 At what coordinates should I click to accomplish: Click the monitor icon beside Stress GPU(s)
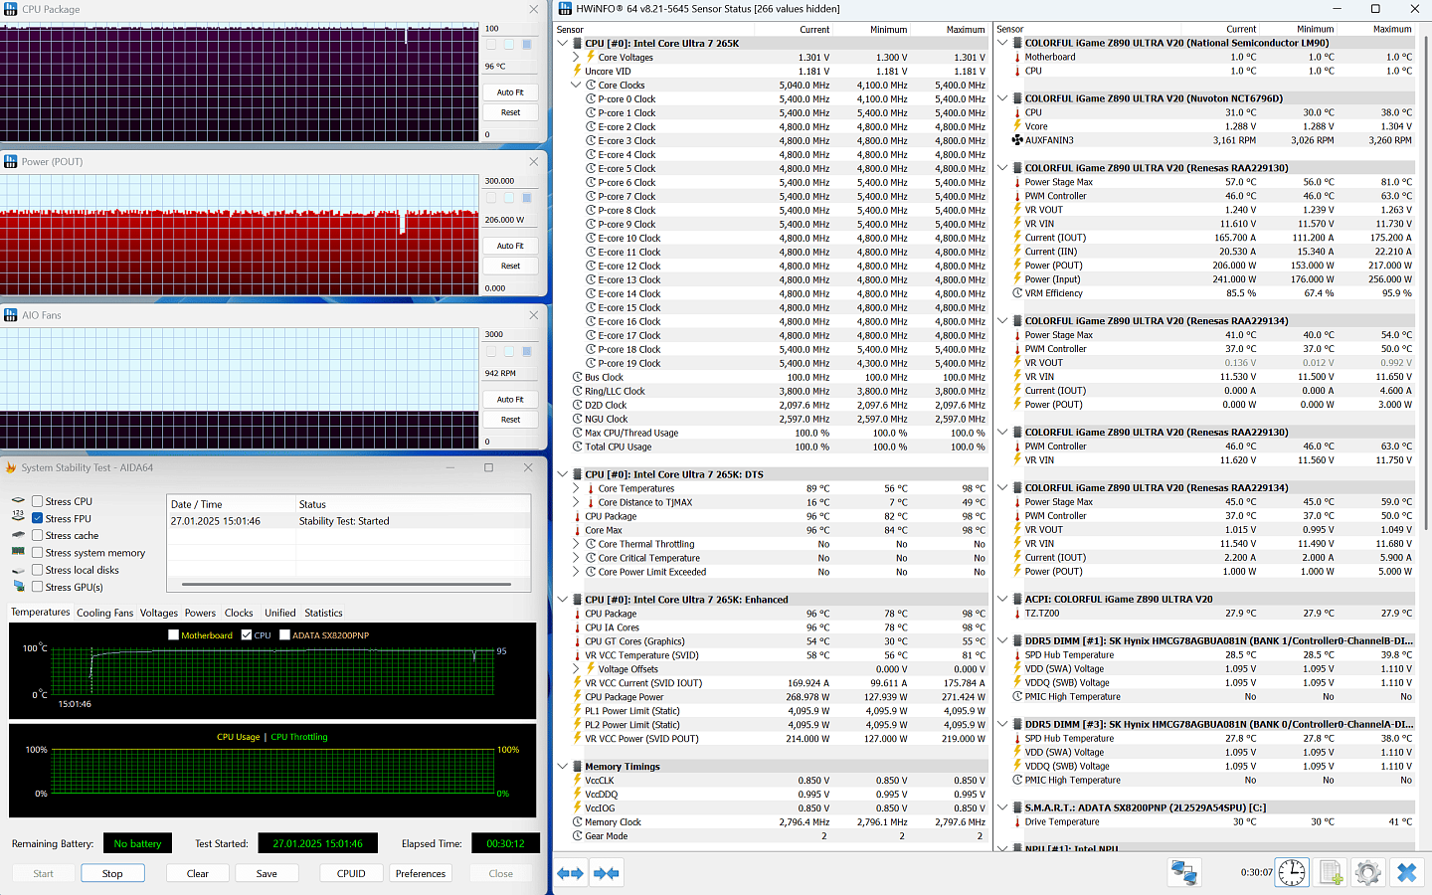pyautogui.click(x=18, y=587)
